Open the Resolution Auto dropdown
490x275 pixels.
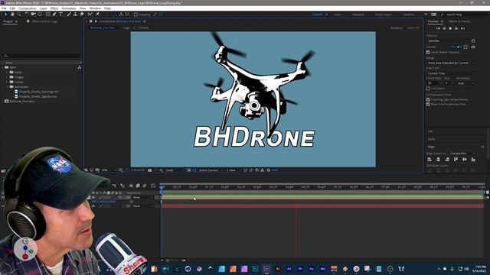point(465,83)
